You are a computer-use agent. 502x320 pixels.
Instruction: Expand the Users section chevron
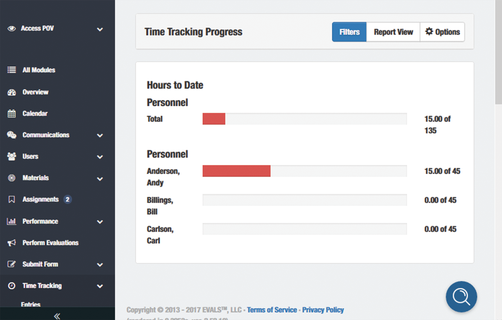tap(100, 157)
